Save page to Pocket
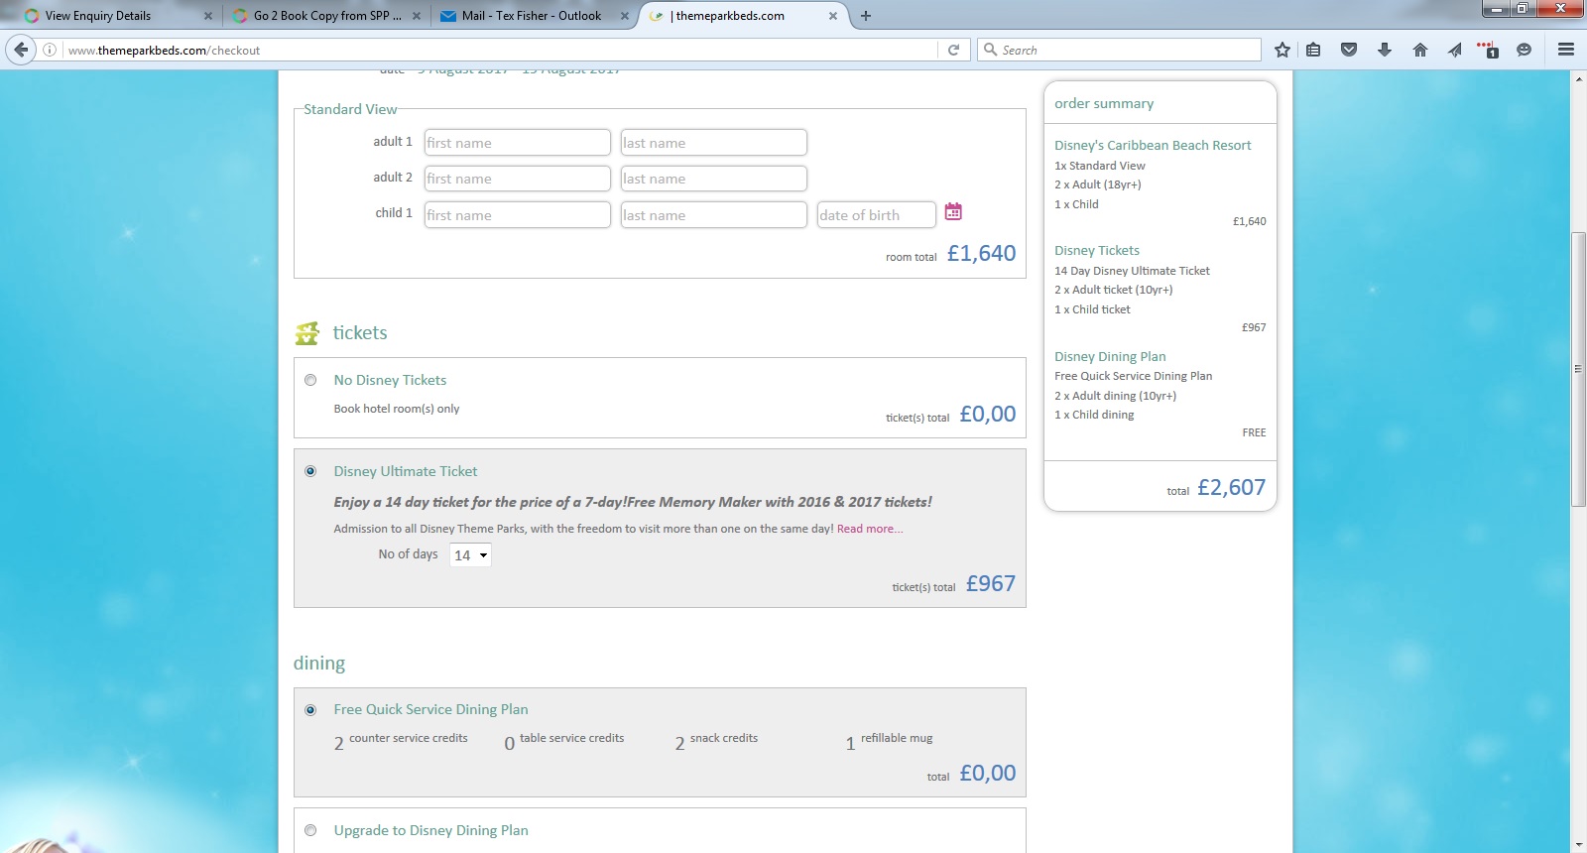Image resolution: width=1587 pixels, height=853 pixels. (1349, 50)
